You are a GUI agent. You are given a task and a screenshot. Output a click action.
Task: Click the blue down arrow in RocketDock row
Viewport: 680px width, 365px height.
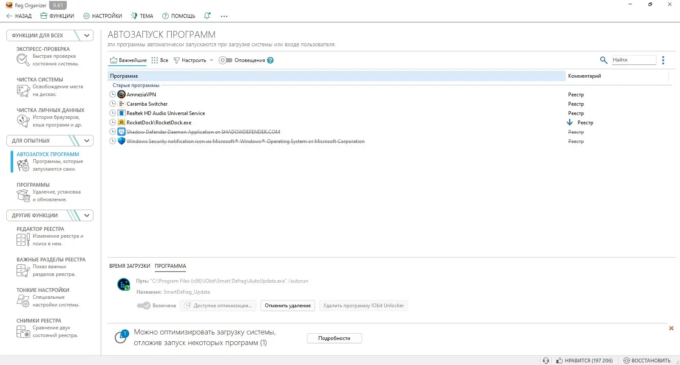coord(570,122)
